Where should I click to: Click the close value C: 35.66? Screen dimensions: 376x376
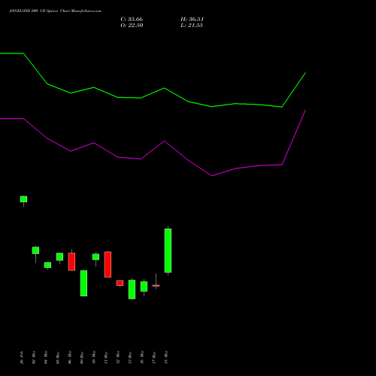pyautogui.click(x=132, y=20)
